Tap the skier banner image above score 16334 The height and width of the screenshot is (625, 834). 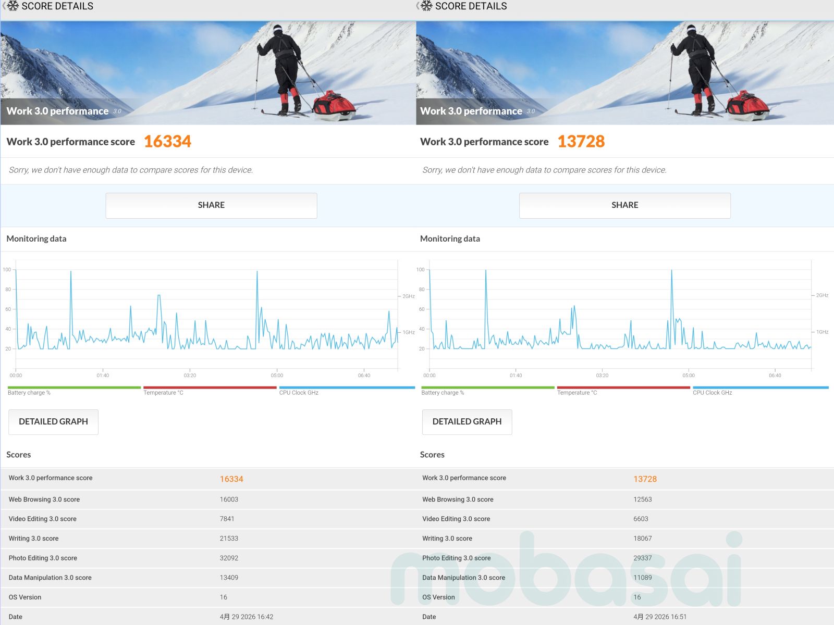(208, 73)
